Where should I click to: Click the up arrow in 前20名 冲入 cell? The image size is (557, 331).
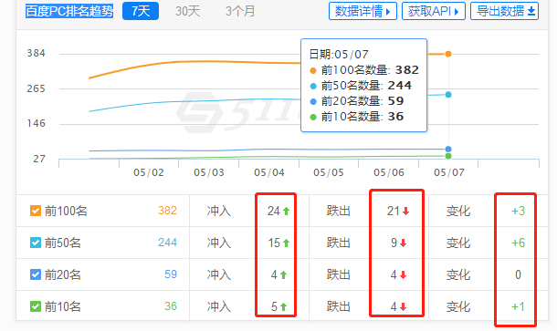click(283, 275)
